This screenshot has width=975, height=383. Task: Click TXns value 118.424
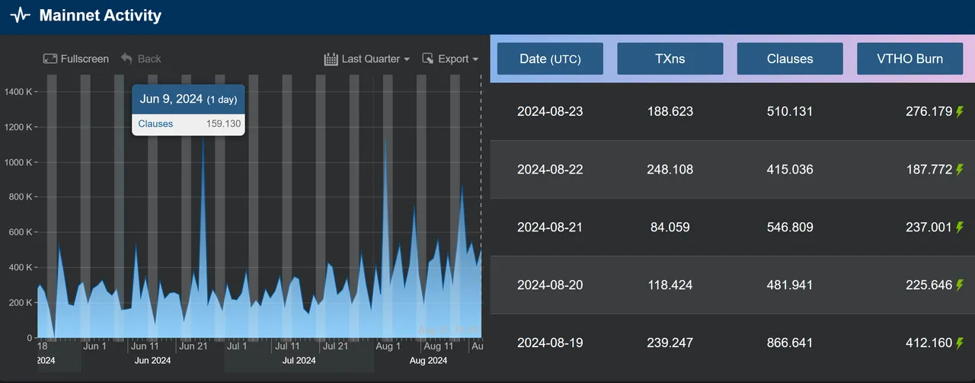(670, 285)
